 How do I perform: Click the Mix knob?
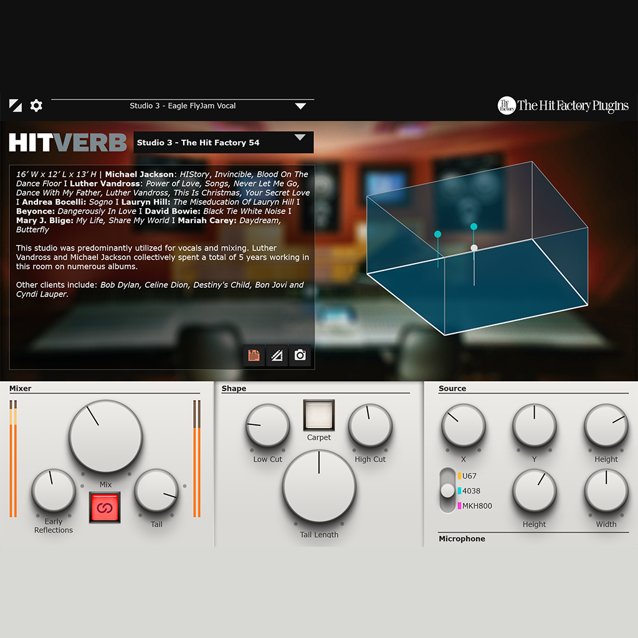pyautogui.click(x=106, y=437)
